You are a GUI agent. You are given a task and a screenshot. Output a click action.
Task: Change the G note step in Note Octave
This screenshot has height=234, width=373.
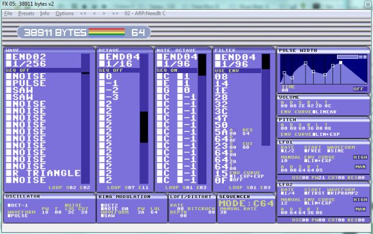pos(163,90)
